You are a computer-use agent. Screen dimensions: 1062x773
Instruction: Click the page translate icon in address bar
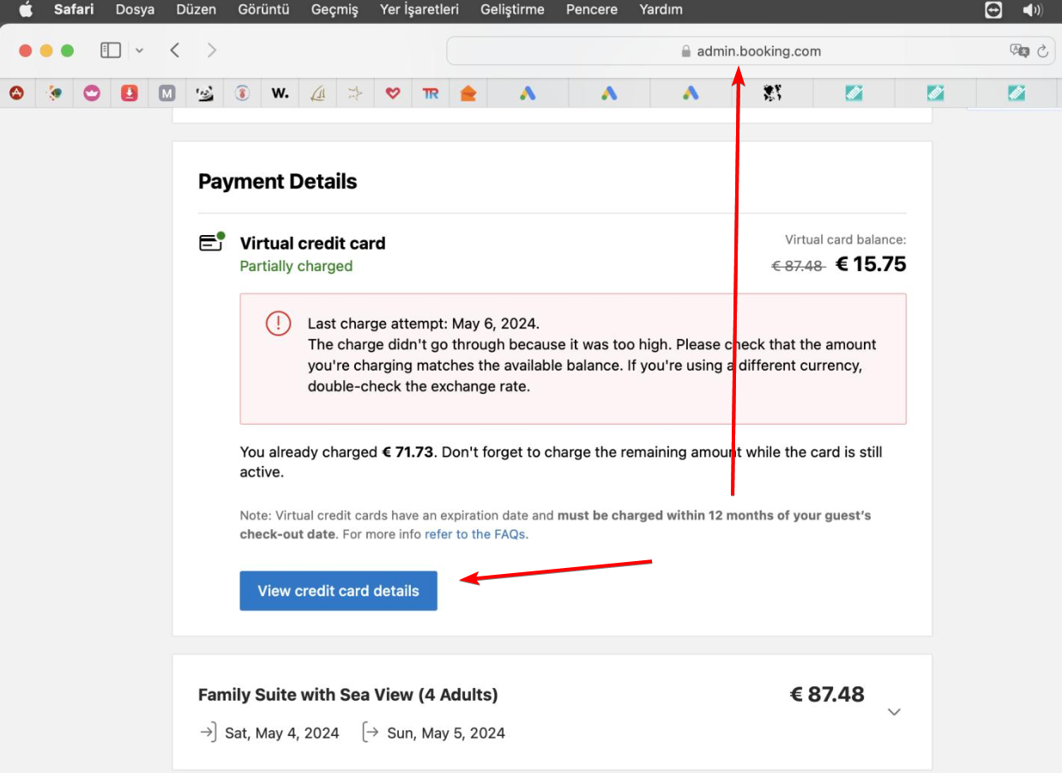point(1019,51)
